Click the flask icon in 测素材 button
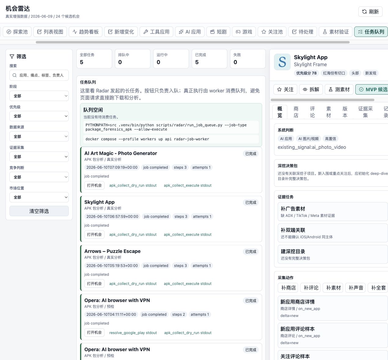Image resolution: width=388 pixels, height=360 pixels. coord(331,89)
